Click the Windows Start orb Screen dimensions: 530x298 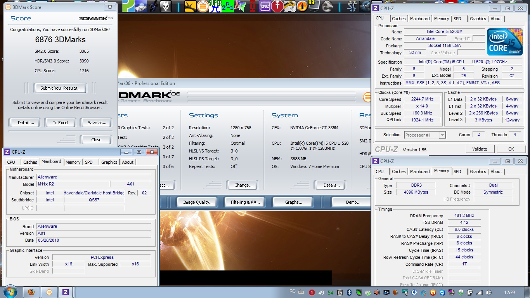pyautogui.click(x=10, y=292)
